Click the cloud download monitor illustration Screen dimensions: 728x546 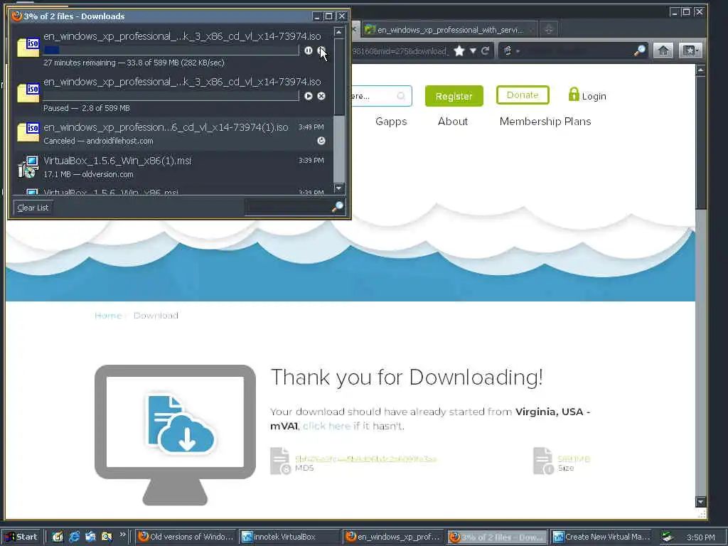pos(175,434)
